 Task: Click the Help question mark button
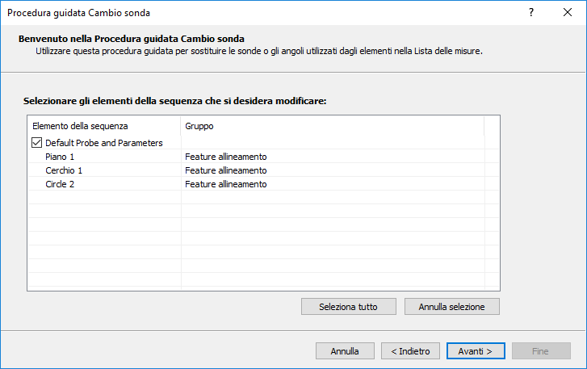coord(531,12)
